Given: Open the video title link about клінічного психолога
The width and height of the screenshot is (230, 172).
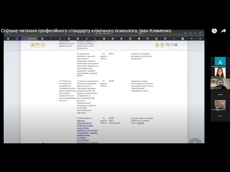Looking at the screenshot, I should pos(86,31).
